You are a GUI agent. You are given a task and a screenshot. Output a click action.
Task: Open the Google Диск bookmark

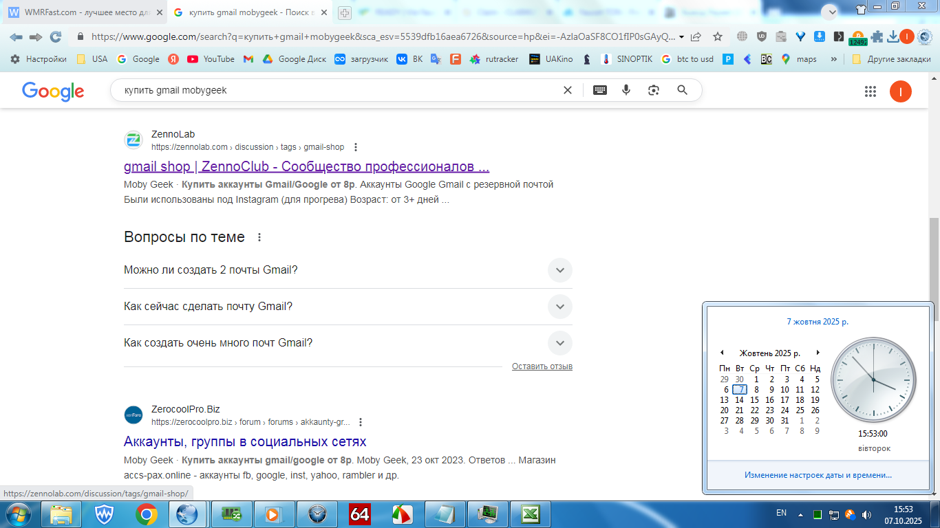tap(295, 59)
